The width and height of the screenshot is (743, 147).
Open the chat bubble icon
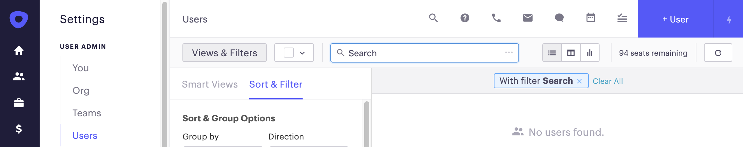(559, 18)
